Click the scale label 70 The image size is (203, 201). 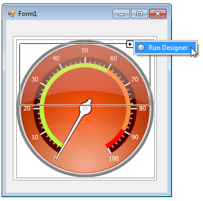coord(135,79)
